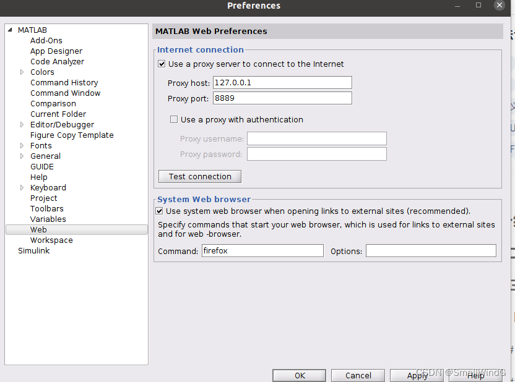Image resolution: width=515 pixels, height=382 pixels.
Task: Open Help from the dialog buttons
Action: pos(475,375)
